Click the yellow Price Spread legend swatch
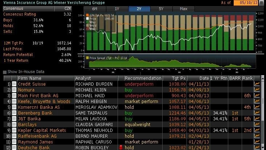The height and width of the screenshot is (150, 266). point(87,58)
